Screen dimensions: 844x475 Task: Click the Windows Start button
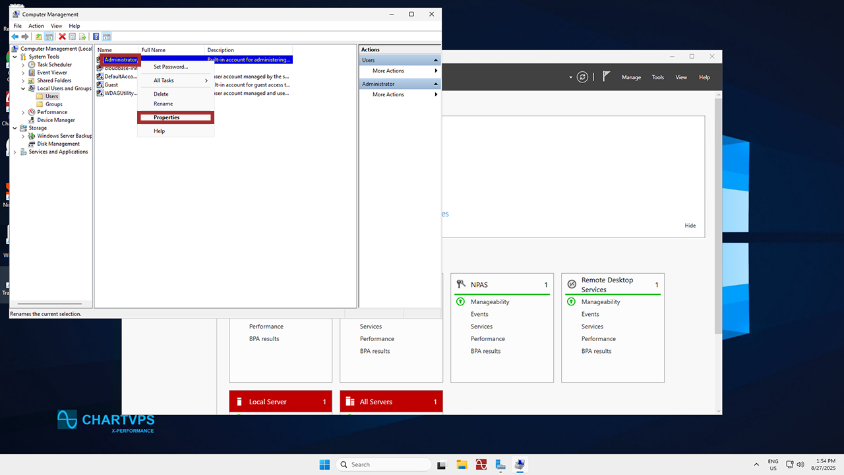point(324,464)
